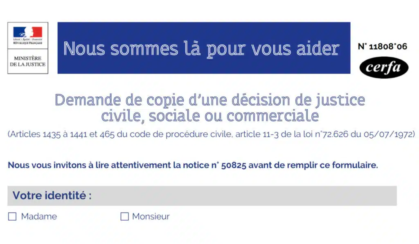Click the Ministère de la Justice label
The width and height of the screenshot is (419, 244).
click(x=28, y=61)
